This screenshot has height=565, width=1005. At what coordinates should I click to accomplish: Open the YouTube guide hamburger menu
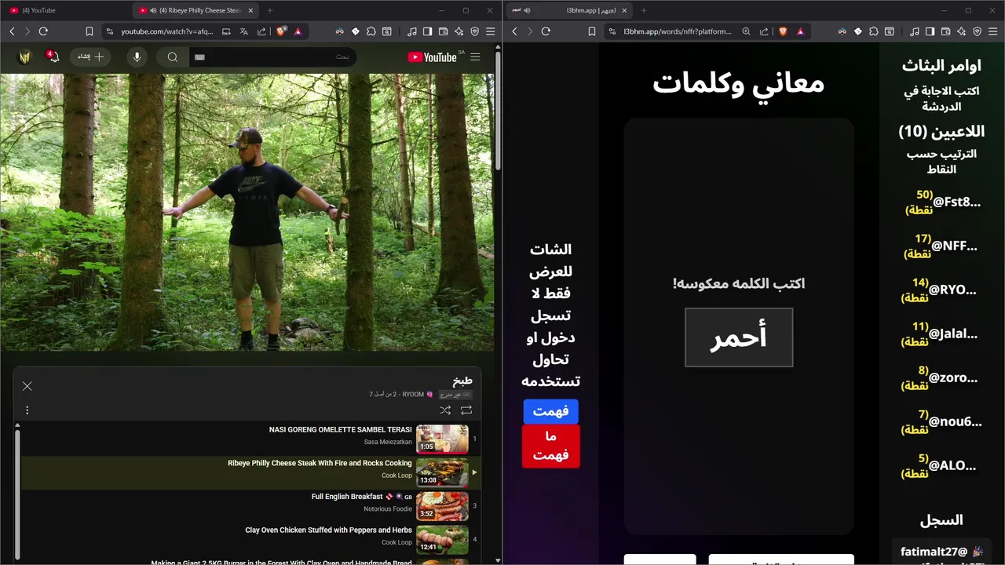pyautogui.click(x=475, y=56)
